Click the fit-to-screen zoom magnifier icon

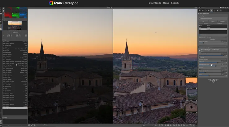tap(179, 125)
